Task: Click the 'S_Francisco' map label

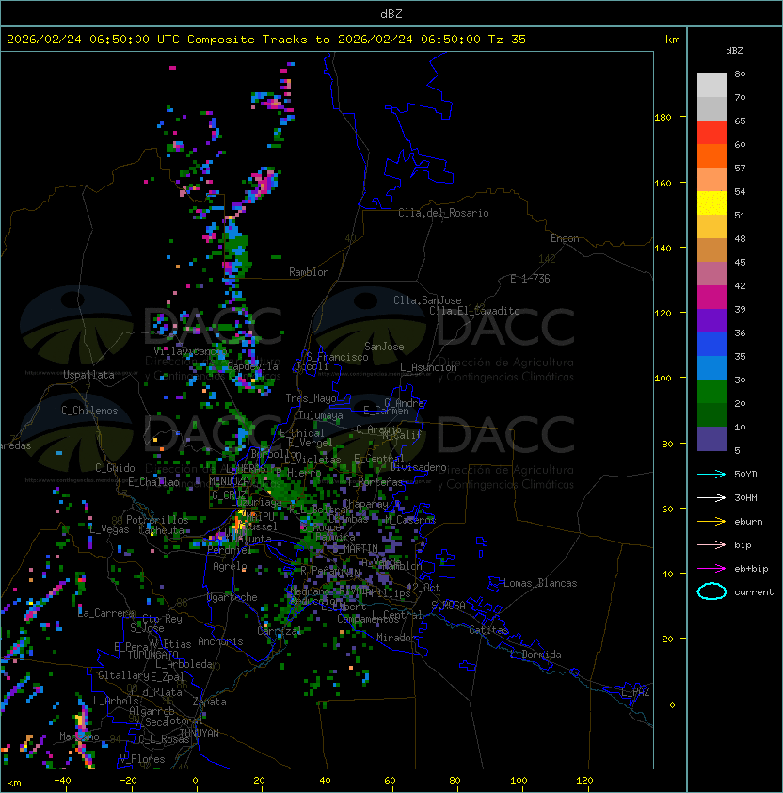Action: [337, 357]
